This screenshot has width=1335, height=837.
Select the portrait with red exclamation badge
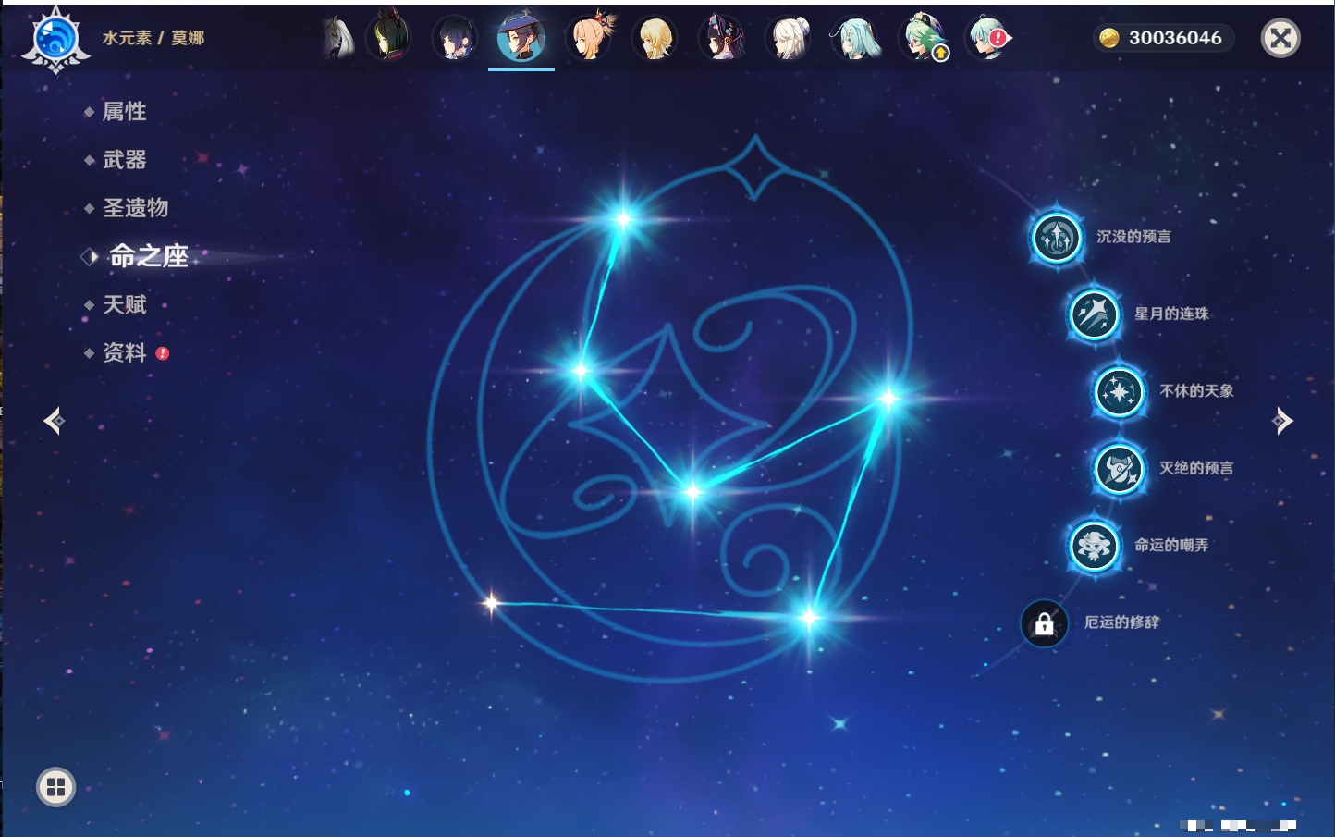[x=989, y=38]
